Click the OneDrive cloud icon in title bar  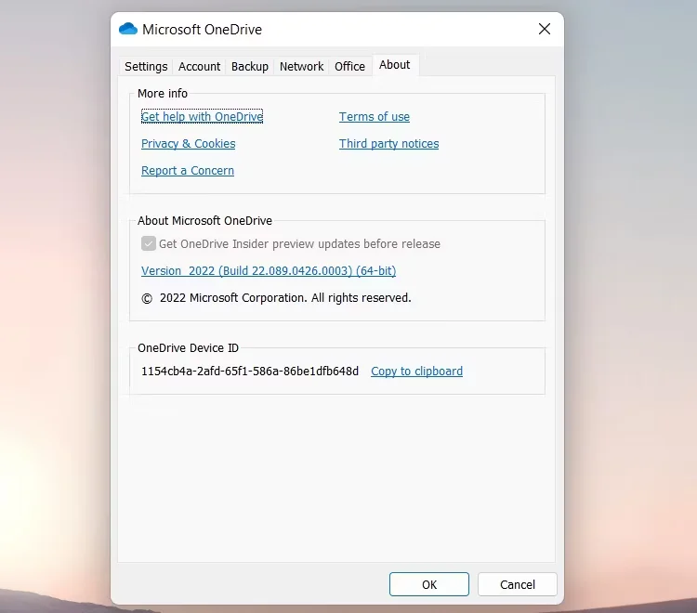[128, 30]
